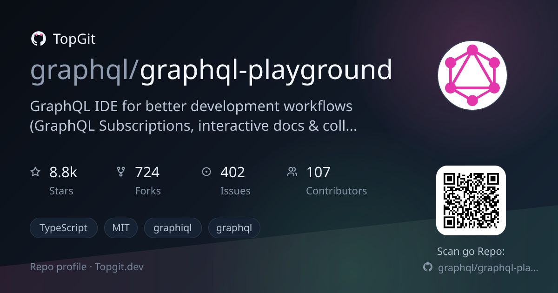Screen dimensions: 558x293
Task: Click the Contributors label
Action: pos(336,191)
